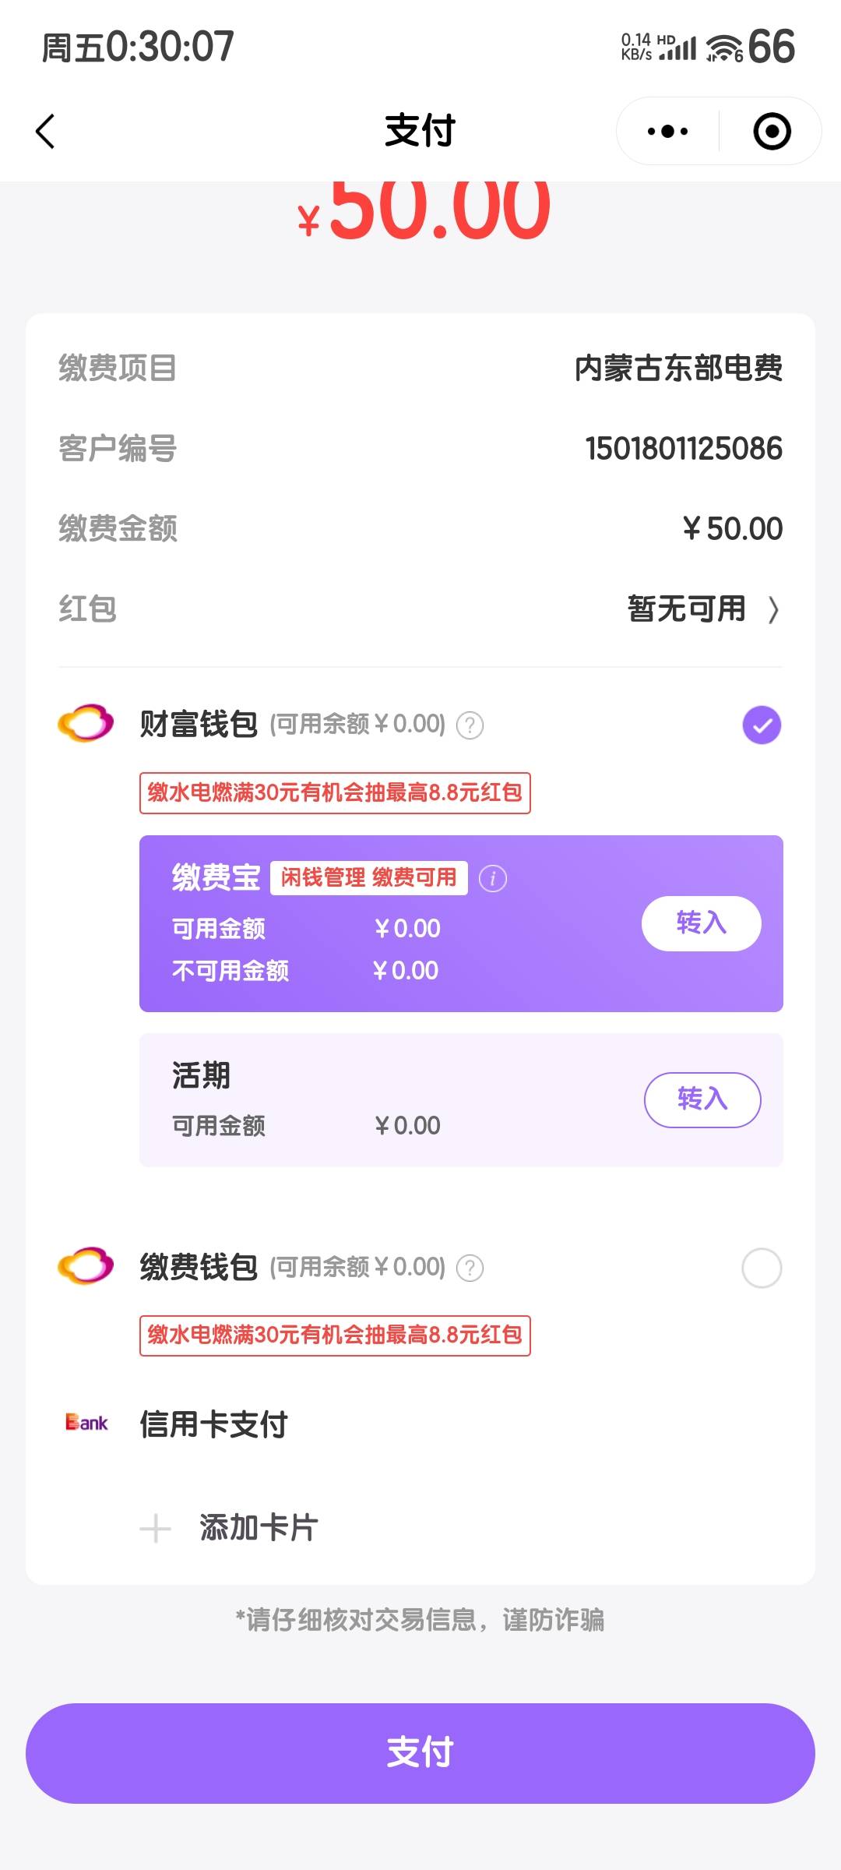Tap the back arrow icon
841x1870 pixels.
(46, 131)
